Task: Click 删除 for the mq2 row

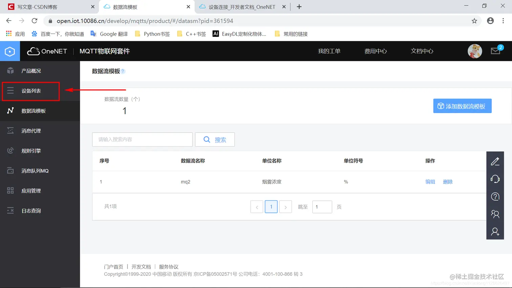Action: coord(448,182)
